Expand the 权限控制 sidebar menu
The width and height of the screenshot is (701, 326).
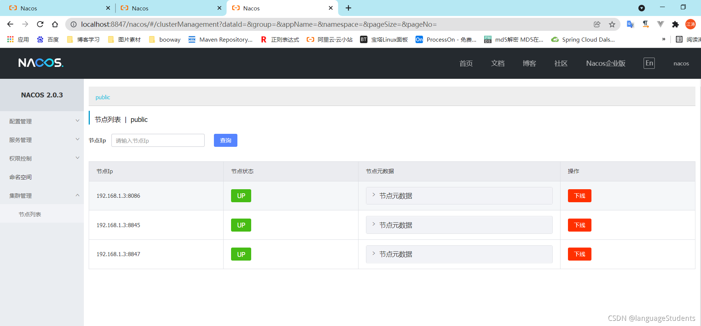coord(42,158)
